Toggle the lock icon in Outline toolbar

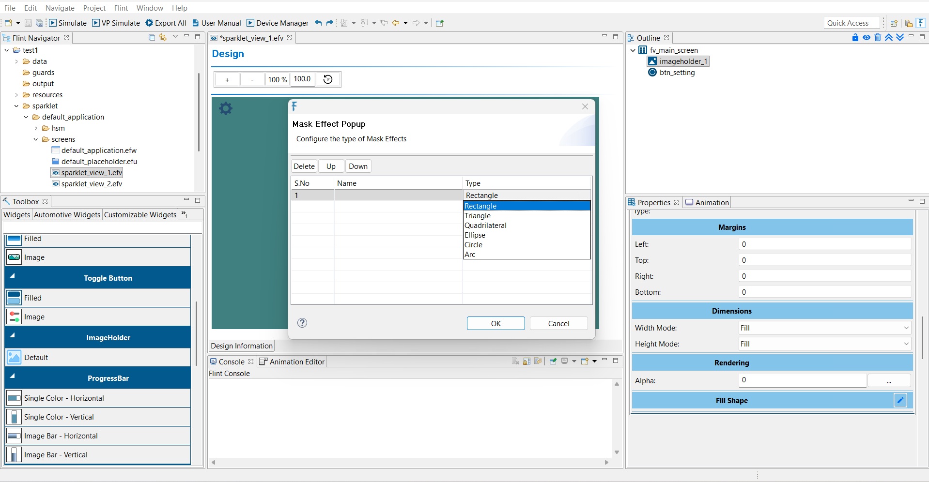coord(855,38)
